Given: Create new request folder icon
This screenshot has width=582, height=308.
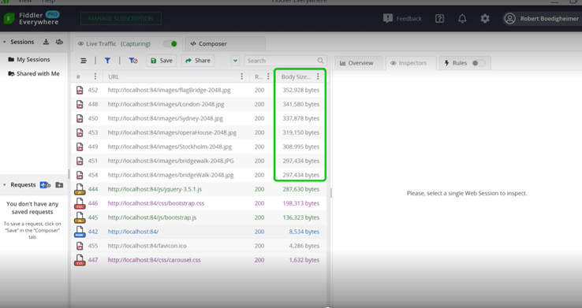Looking at the screenshot, I should click(x=59, y=184).
